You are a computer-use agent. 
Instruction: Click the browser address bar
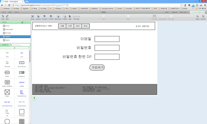tap(97, 5)
